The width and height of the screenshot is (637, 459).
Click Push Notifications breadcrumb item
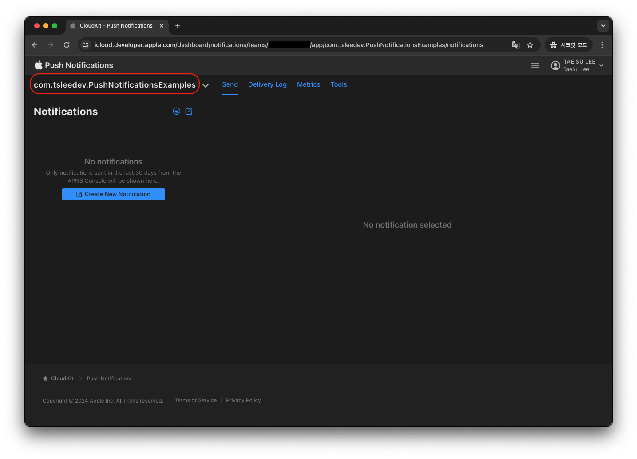click(110, 379)
